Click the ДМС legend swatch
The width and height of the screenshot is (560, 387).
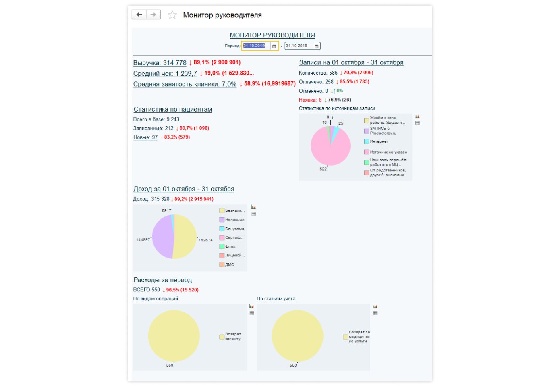point(222,264)
